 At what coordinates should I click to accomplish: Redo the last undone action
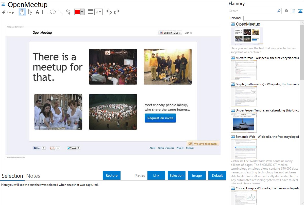point(116,12)
